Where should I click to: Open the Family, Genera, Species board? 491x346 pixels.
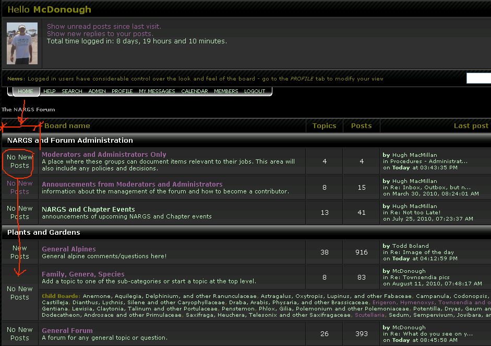coord(83,274)
